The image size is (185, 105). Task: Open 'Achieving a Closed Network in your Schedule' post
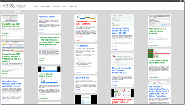pos(157,31)
